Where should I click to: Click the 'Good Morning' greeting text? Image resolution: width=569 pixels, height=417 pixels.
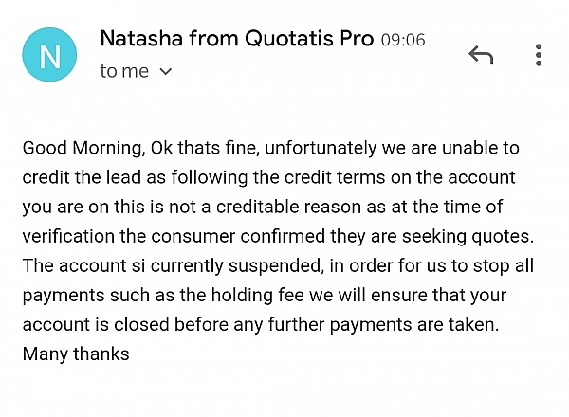coord(72,149)
